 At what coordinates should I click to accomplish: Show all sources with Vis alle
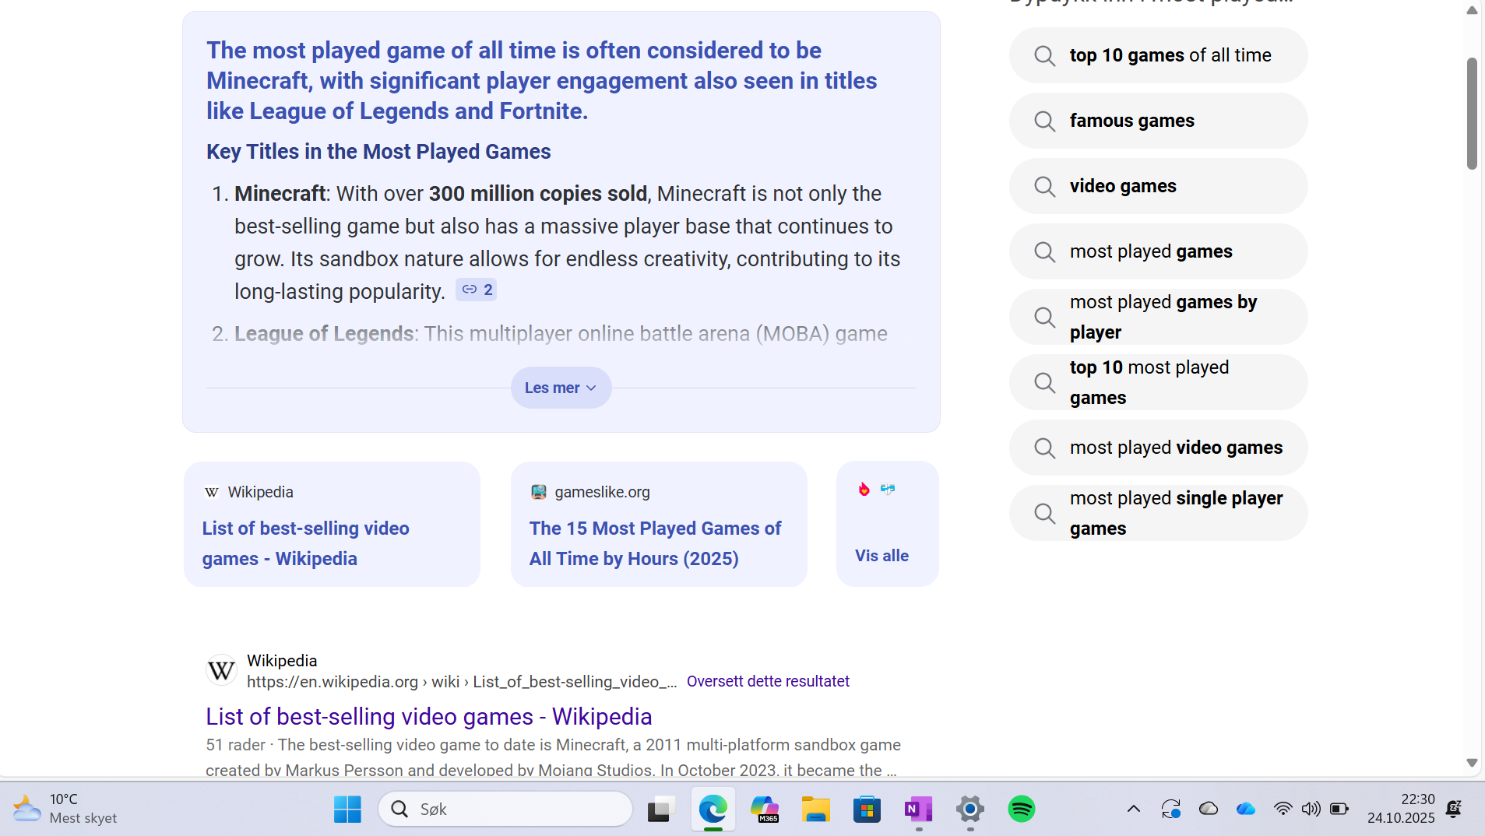(x=882, y=556)
